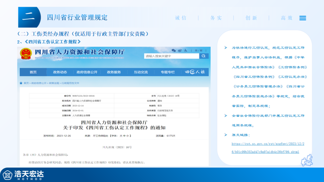Image resolution: width=324 pixels, height=182 pixels.
Task: Open the 政府信息公开 navigation tab
Action: pos(87,72)
